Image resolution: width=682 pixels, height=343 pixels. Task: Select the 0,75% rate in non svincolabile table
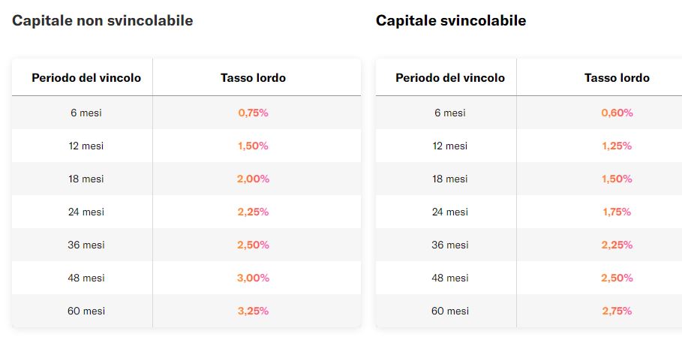(x=253, y=113)
